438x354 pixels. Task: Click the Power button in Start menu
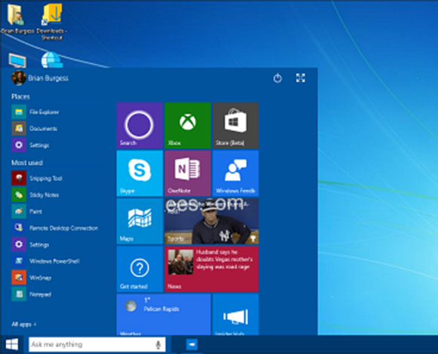(x=277, y=78)
